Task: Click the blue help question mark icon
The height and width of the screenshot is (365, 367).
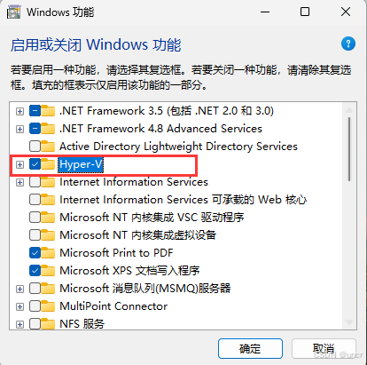Action: click(x=348, y=44)
